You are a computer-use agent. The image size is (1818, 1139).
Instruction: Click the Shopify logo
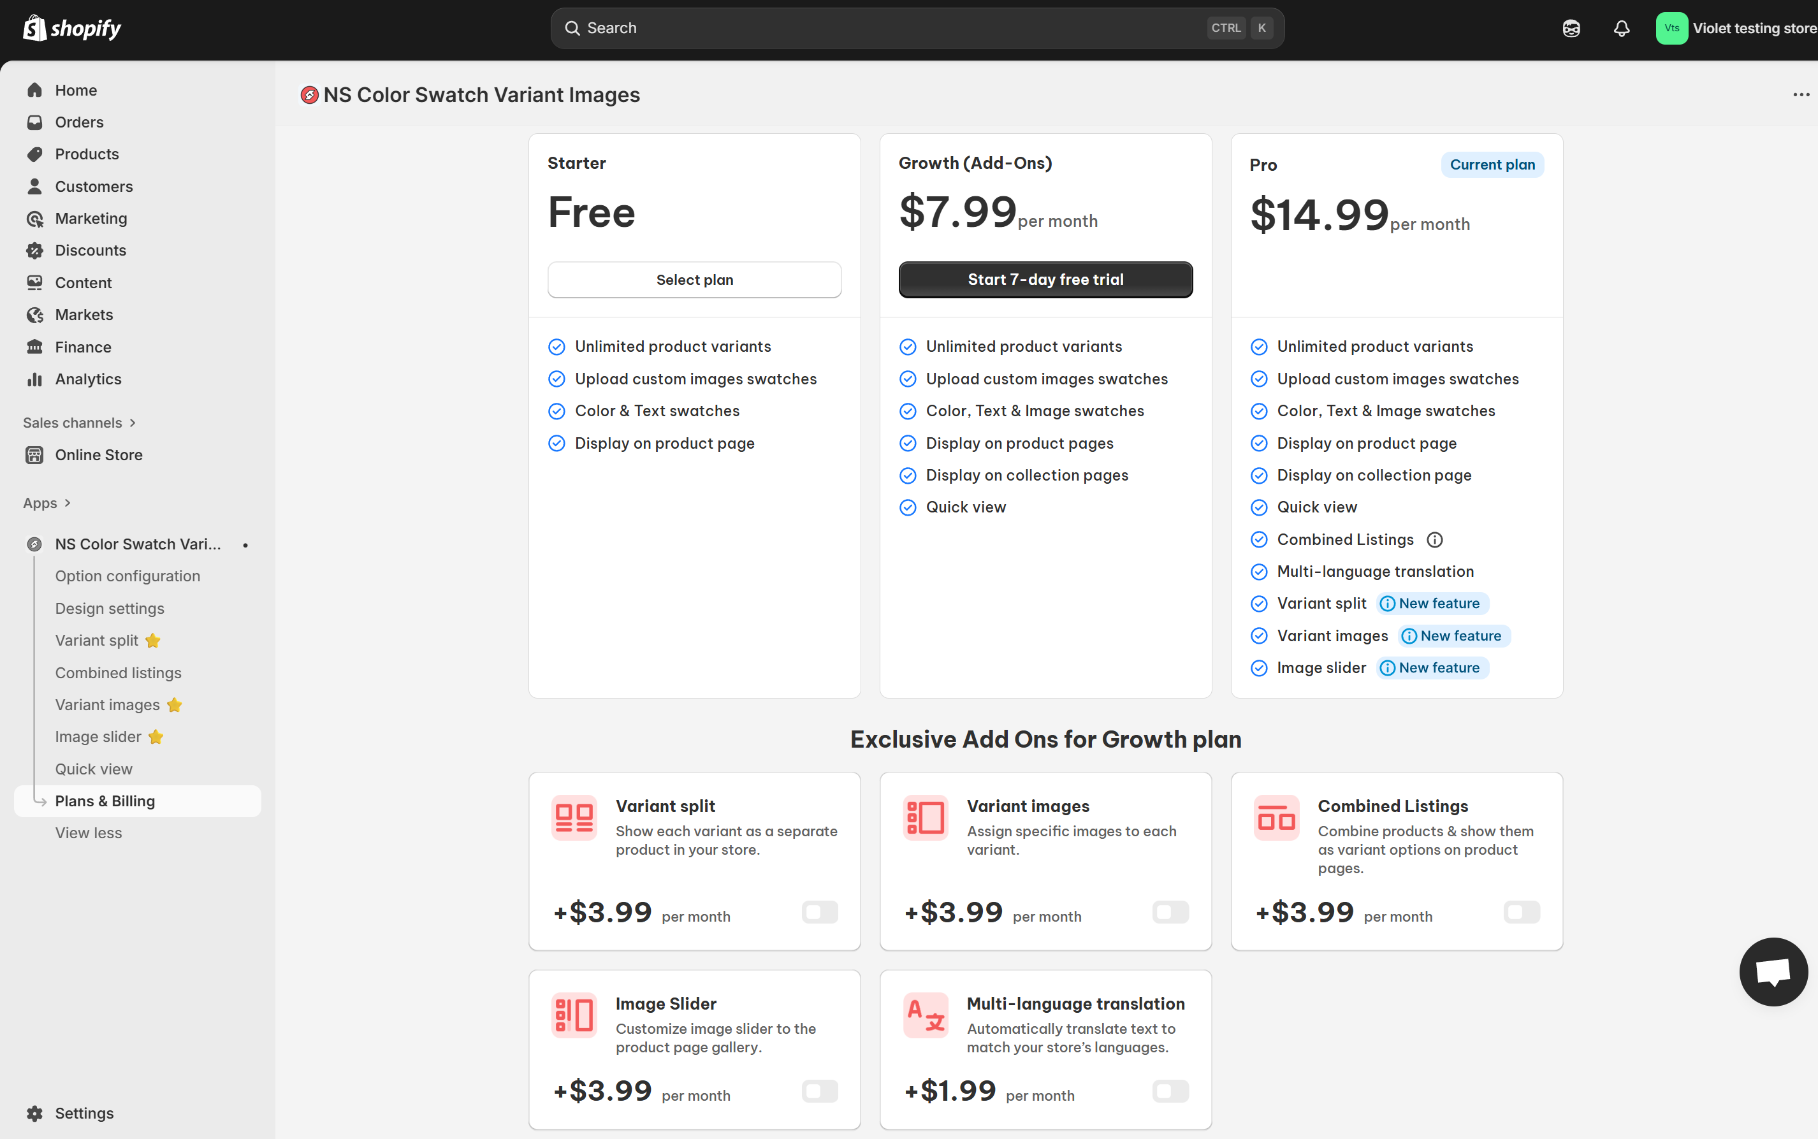point(72,29)
